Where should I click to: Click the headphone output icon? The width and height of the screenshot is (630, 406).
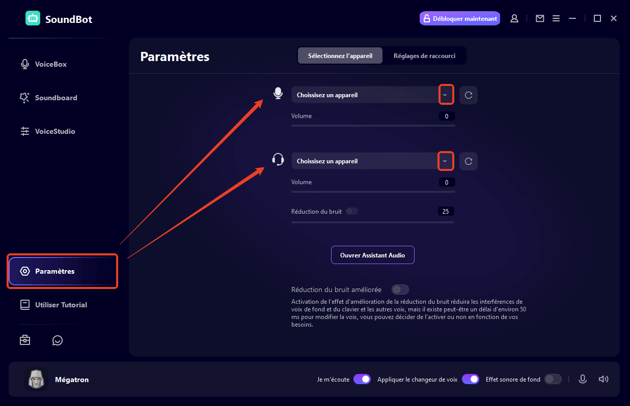pos(278,159)
